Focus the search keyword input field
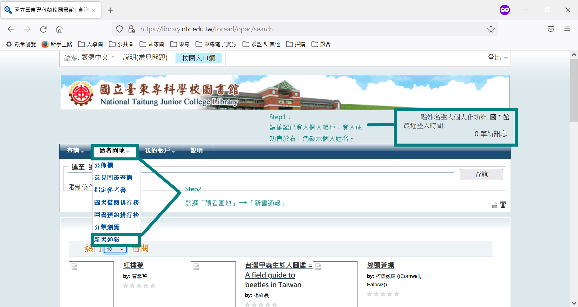578x307 pixels. tap(261, 177)
